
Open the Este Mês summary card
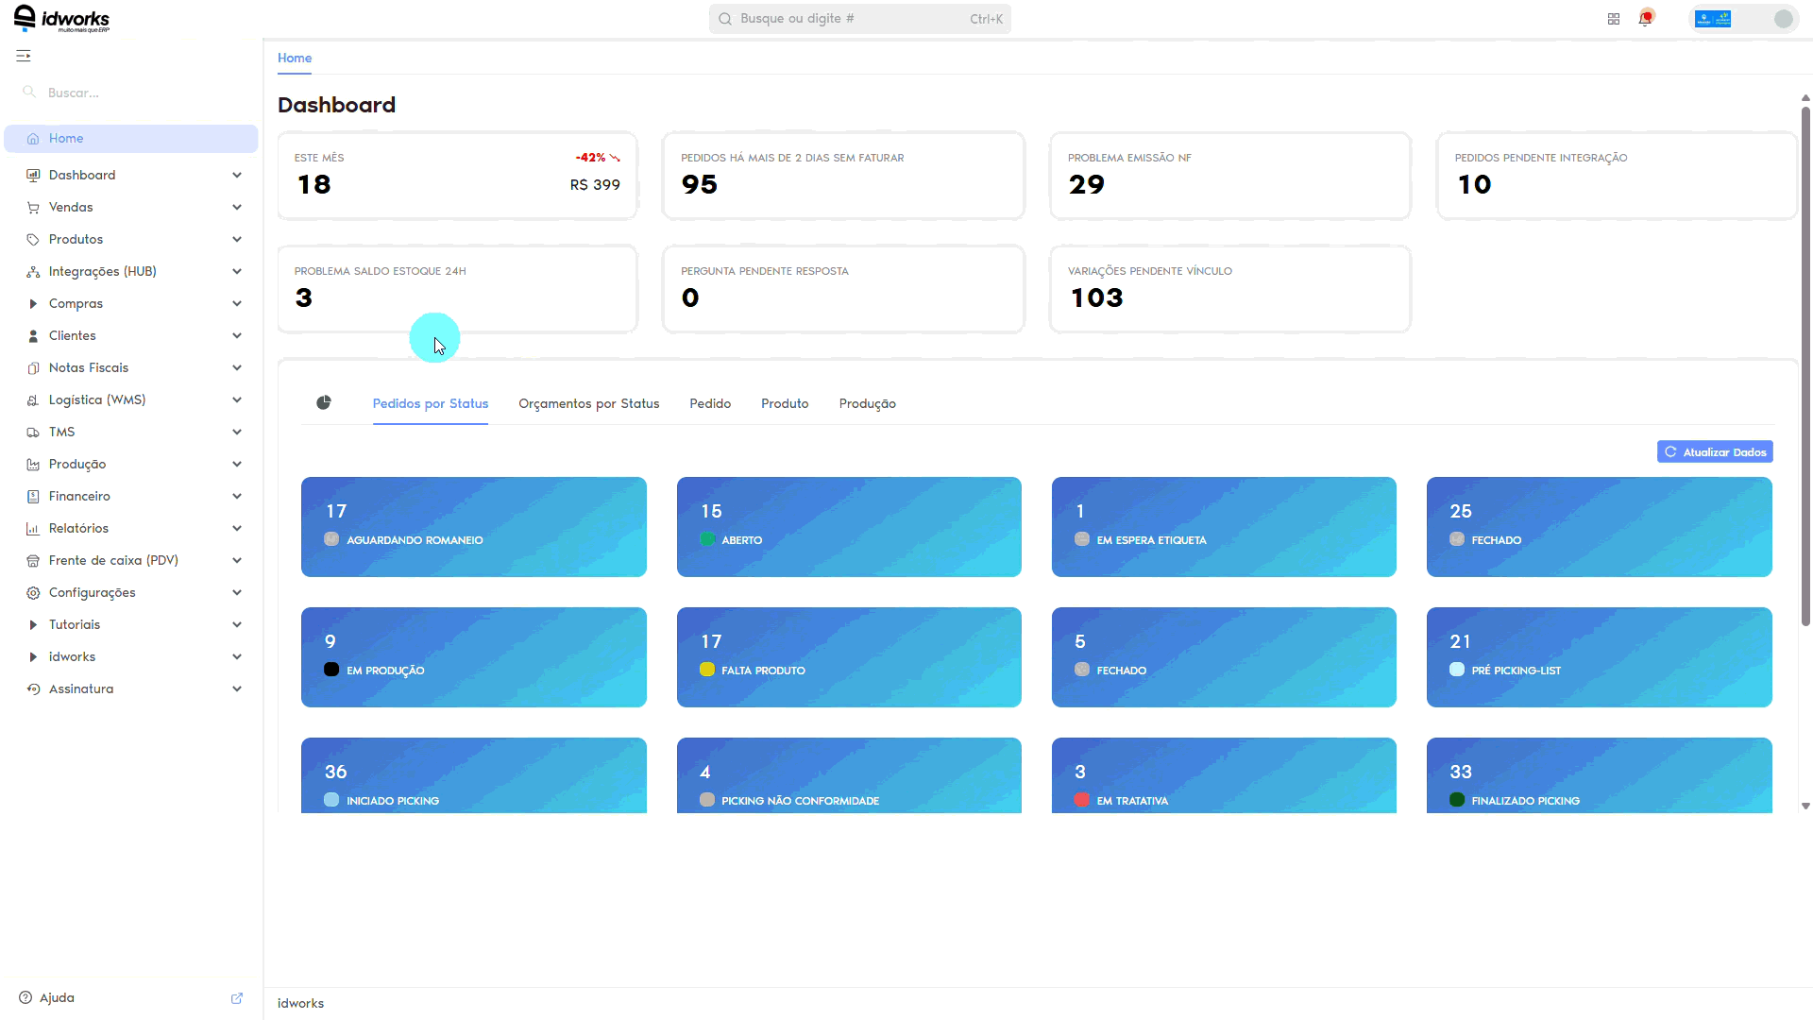click(458, 176)
